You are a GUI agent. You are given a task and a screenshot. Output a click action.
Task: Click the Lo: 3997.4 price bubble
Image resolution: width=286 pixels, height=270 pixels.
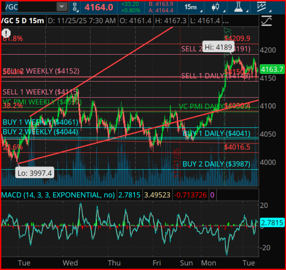click(35, 173)
